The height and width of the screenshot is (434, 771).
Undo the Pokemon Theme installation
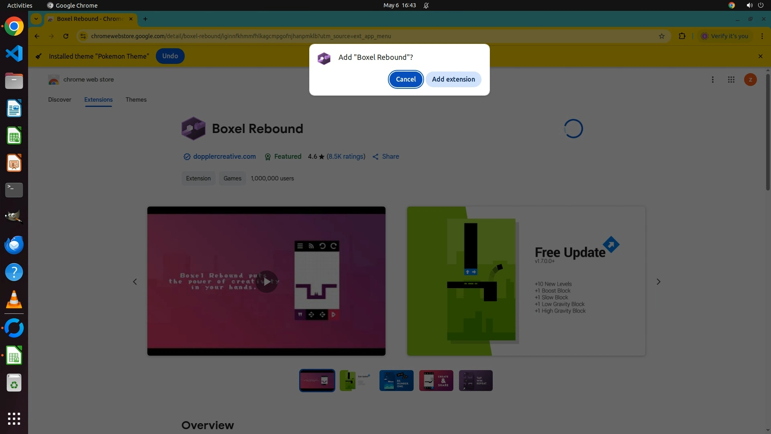170,56
